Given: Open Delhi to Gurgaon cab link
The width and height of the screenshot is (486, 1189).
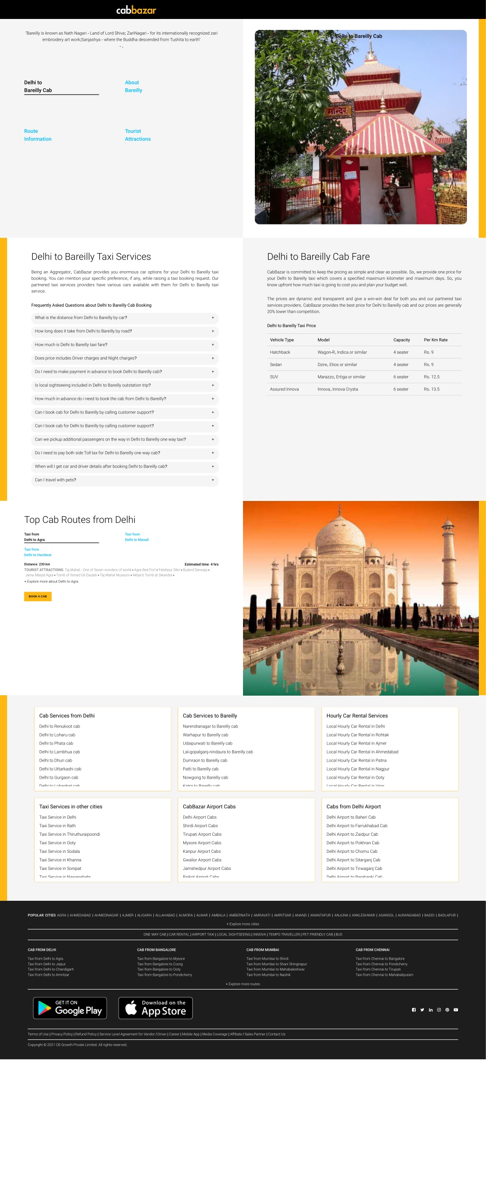Looking at the screenshot, I should point(59,778).
